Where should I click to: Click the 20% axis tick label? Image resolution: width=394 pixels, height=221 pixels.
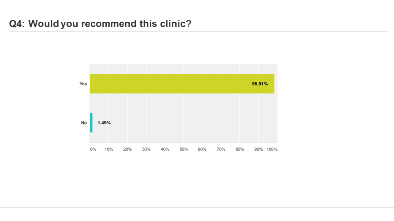127,149
